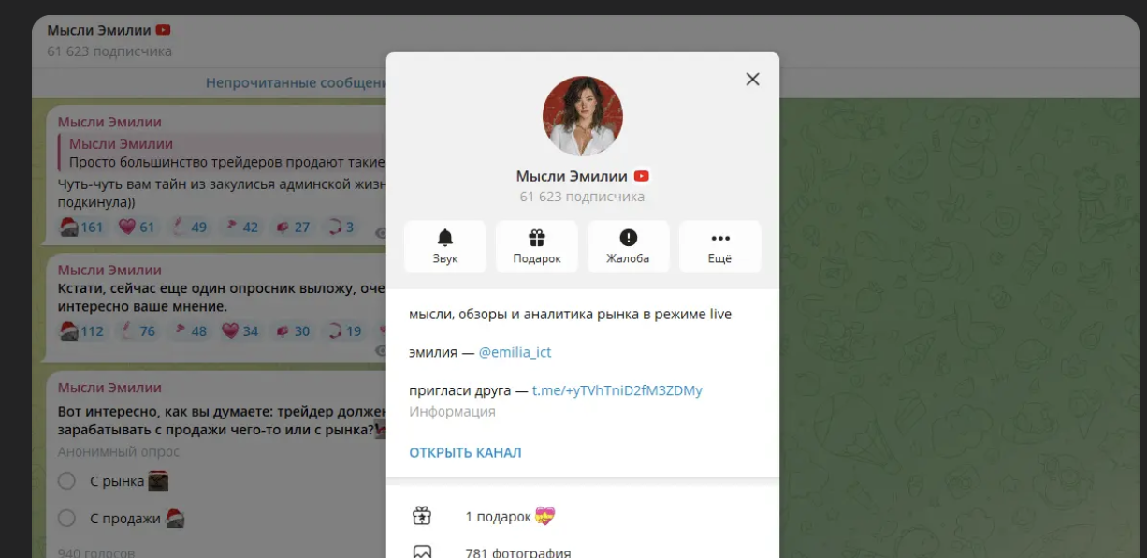This screenshot has width=1147, height=558.
Task: Select the 'С продажи' poll option
Action: coord(66,519)
